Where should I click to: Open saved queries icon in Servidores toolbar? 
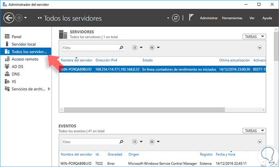tap(152, 48)
